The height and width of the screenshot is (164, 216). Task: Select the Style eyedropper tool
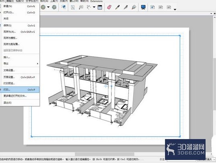[x=117, y=7]
